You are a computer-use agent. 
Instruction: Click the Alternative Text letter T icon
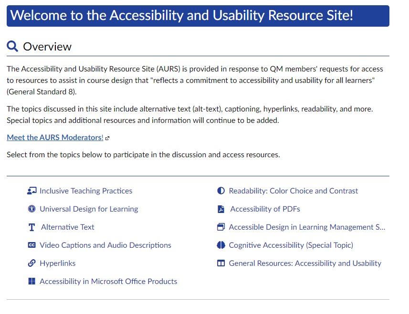[x=32, y=227]
